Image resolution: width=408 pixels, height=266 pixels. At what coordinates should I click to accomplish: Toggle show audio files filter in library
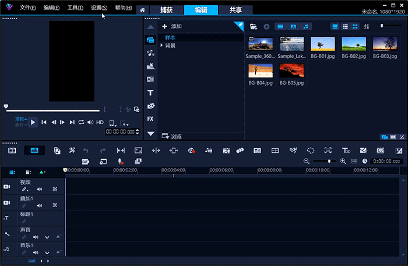307,26
